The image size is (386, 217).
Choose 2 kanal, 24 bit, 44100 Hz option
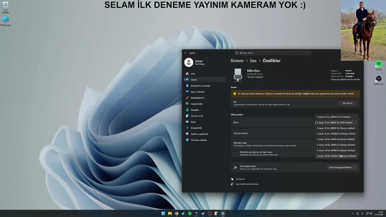336,139
